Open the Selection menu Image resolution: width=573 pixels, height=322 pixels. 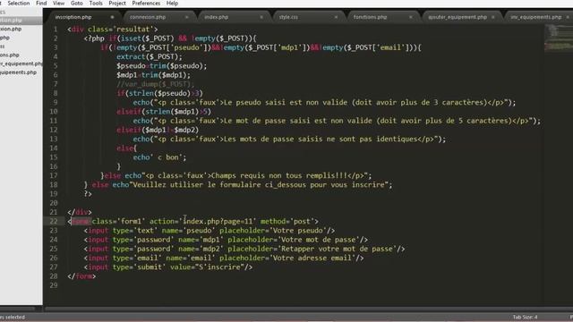(x=18, y=4)
